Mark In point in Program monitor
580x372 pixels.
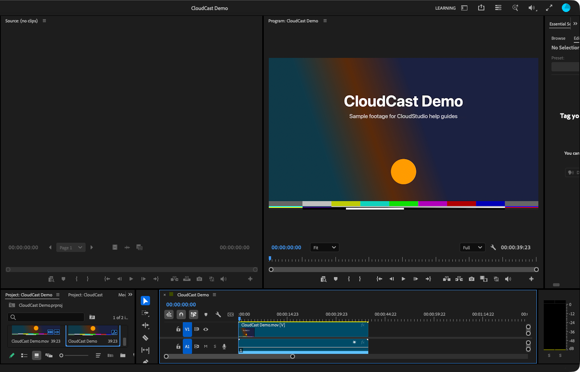(x=349, y=279)
